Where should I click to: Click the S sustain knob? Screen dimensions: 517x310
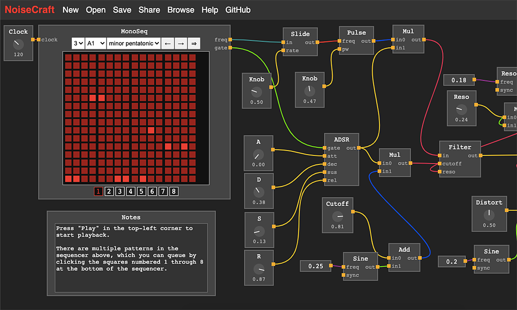pos(259,231)
